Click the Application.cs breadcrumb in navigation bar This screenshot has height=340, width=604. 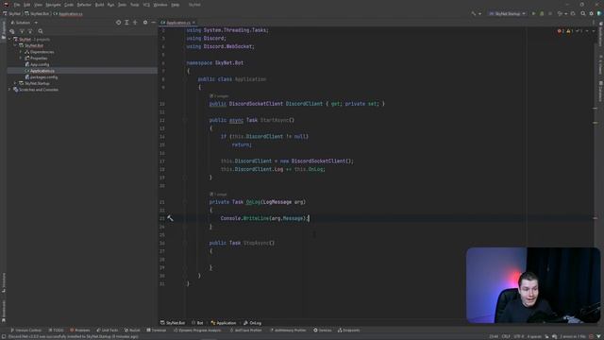point(68,14)
